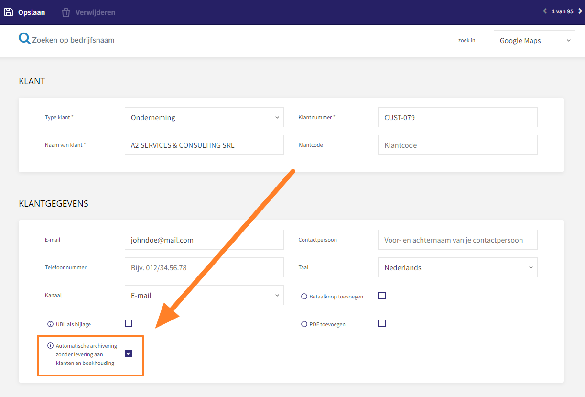Click the E-mail field johndoe@mail.com
Image resolution: width=585 pixels, height=397 pixels.
click(204, 240)
